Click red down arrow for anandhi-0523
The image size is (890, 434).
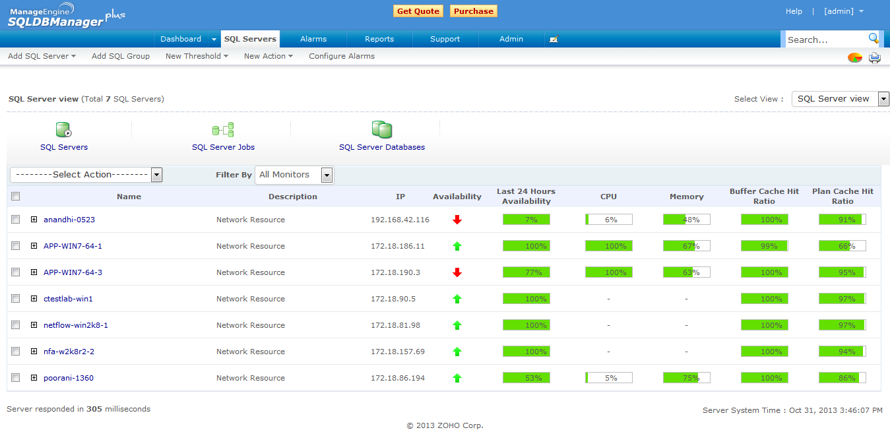click(x=457, y=220)
